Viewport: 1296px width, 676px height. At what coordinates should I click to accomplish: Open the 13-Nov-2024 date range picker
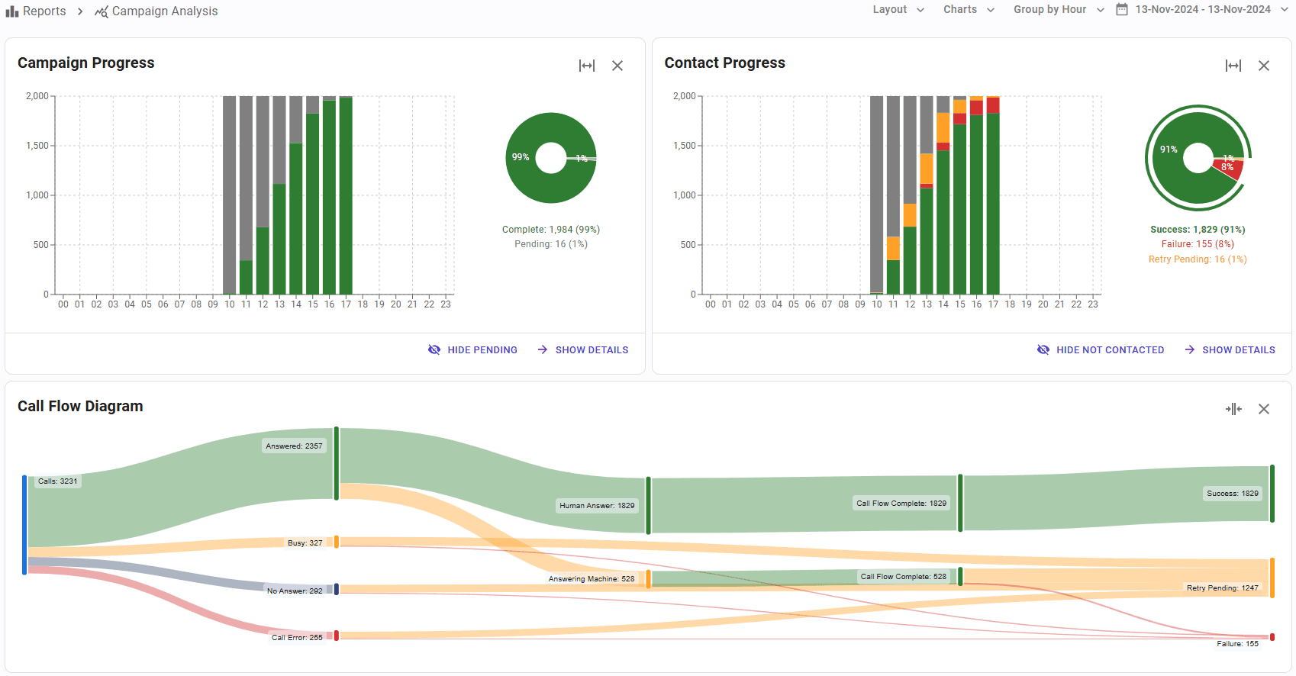(1203, 10)
